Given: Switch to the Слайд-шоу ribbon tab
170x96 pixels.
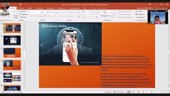Looking at the screenshot, I should (x=61, y=8).
